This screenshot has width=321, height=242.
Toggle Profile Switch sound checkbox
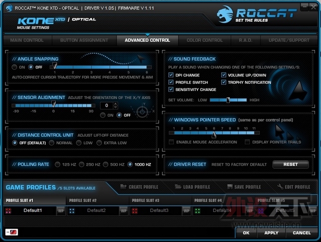[x=171, y=82]
